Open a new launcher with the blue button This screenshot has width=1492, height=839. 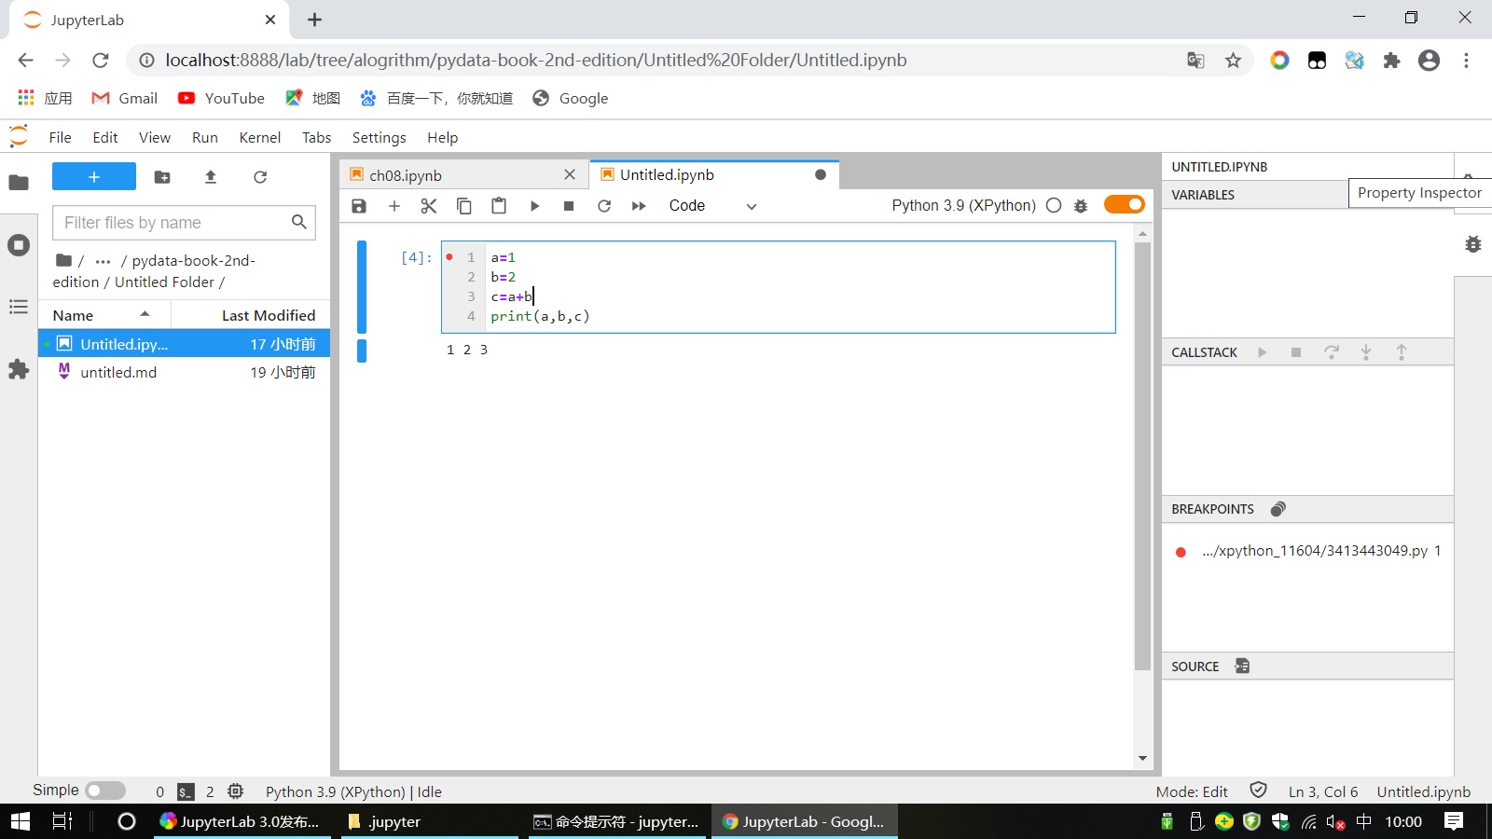pos(93,177)
